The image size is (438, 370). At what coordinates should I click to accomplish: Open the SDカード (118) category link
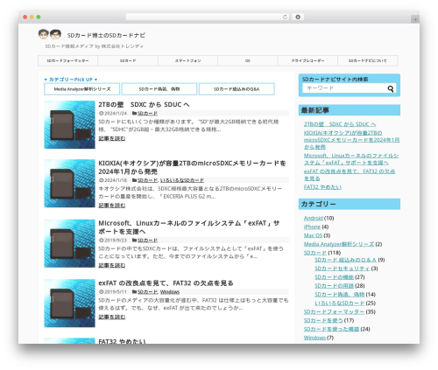314,253
